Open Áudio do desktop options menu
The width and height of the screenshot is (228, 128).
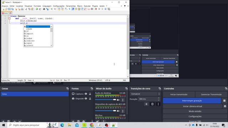[123, 100]
